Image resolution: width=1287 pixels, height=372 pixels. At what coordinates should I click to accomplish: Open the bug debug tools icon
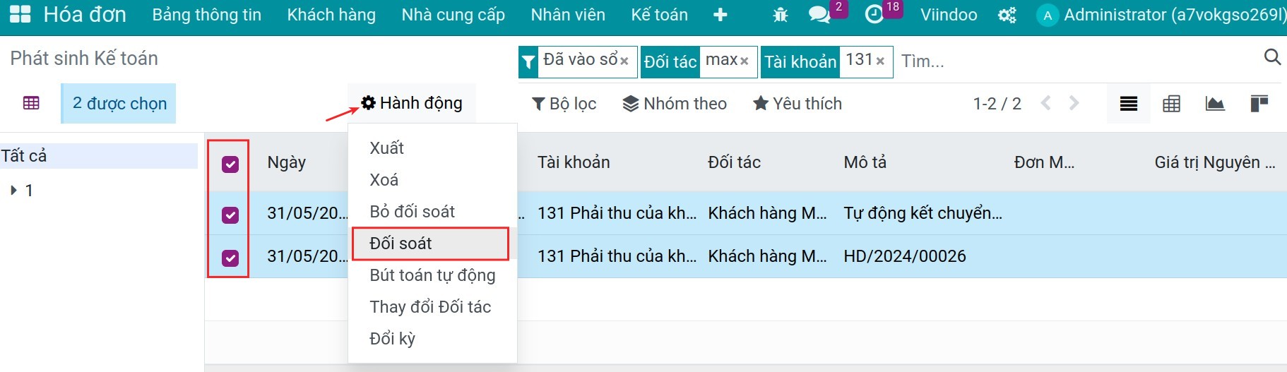tap(780, 15)
